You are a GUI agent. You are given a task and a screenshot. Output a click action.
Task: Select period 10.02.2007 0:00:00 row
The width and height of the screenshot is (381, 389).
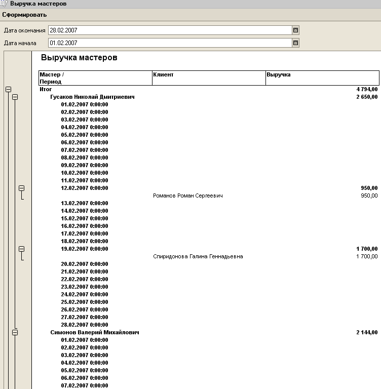(85, 173)
